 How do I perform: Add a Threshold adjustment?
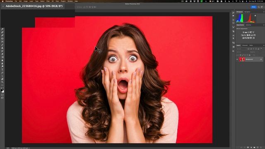[248, 38]
